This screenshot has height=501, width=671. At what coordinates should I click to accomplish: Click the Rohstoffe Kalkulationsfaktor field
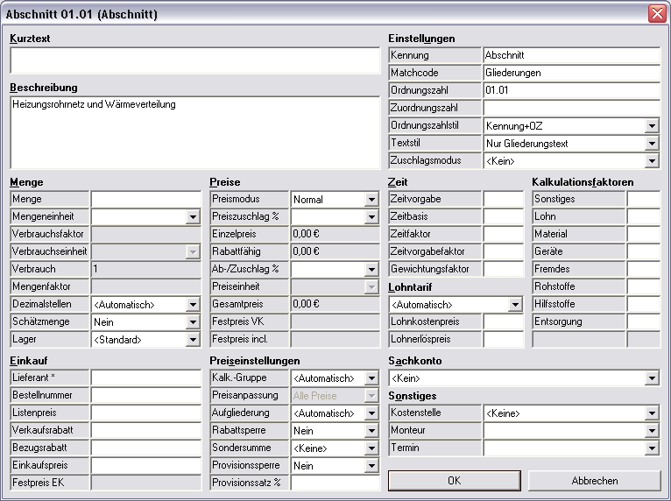[x=644, y=286]
